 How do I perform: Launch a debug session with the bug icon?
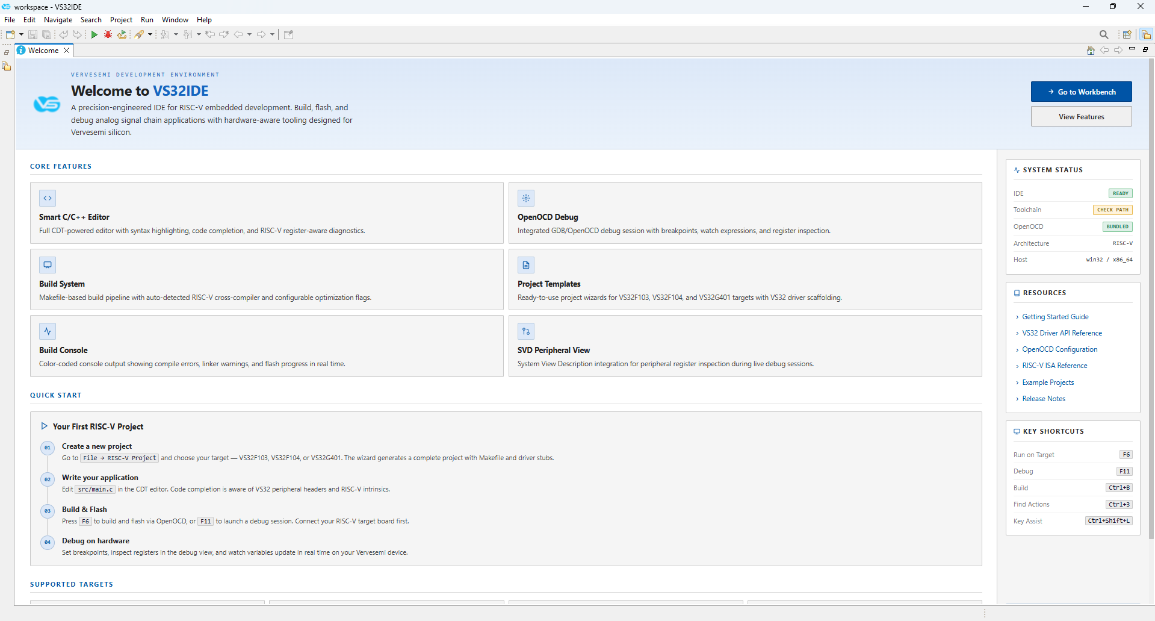[x=108, y=34]
